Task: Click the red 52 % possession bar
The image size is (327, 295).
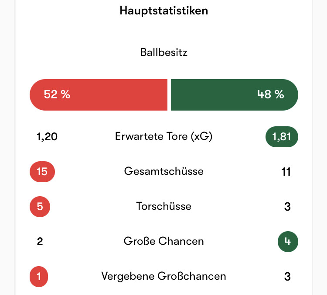Action: pos(99,95)
